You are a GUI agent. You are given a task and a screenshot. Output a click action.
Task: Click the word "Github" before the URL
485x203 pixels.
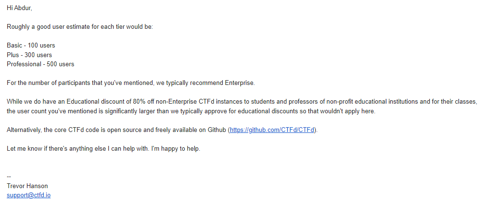point(217,130)
